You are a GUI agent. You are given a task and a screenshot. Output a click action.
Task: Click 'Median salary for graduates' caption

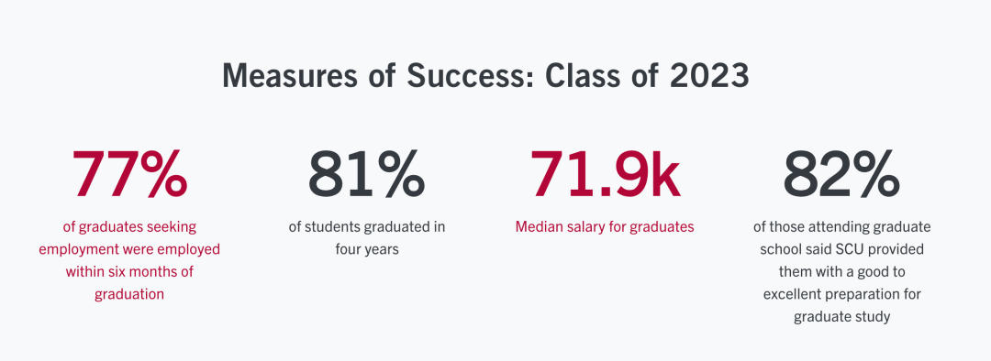pos(605,226)
